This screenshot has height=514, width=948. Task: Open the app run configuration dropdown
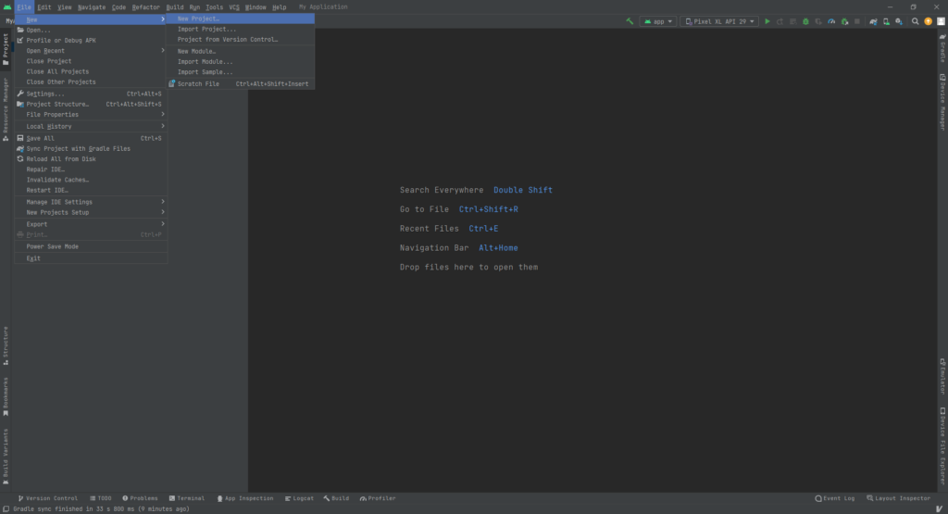coord(658,21)
